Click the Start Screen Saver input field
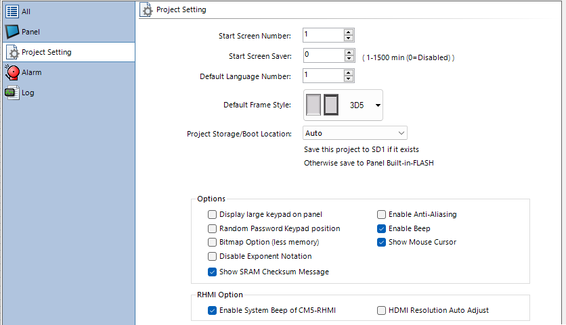Image resolution: width=566 pixels, height=325 pixels. tap(322, 55)
